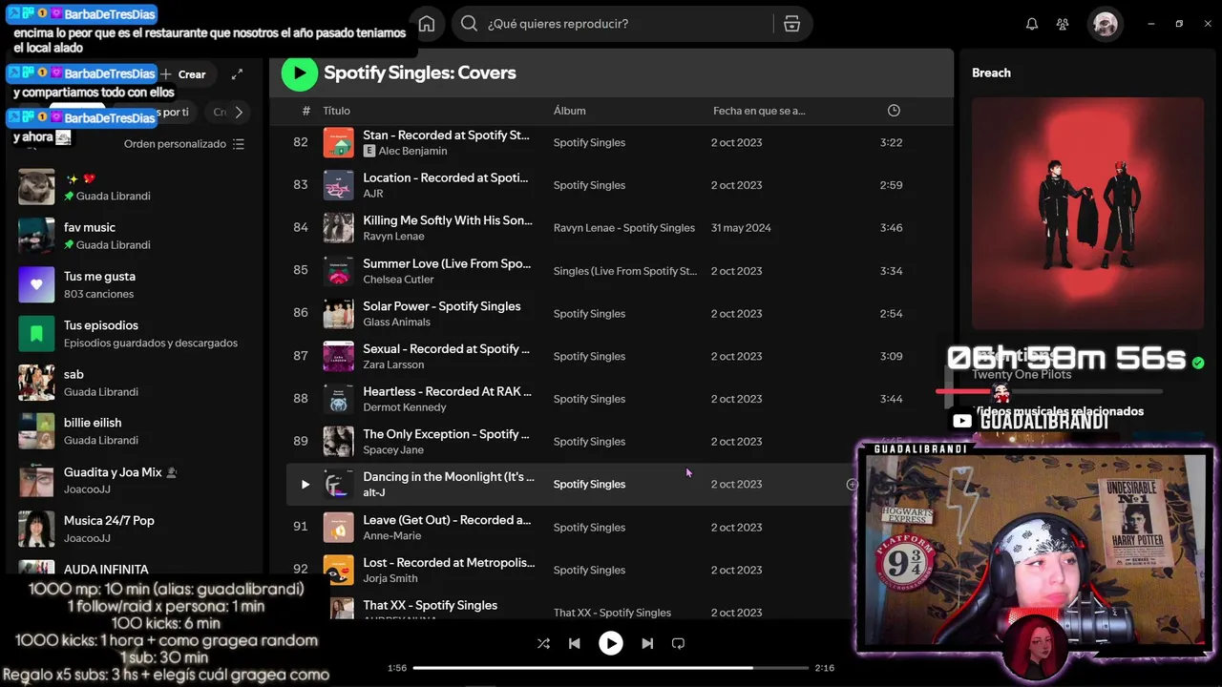Open Tus me gusta liked songs
The height and width of the screenshot is (687, 1222).
pyautogui.click(x=134, y=284)
